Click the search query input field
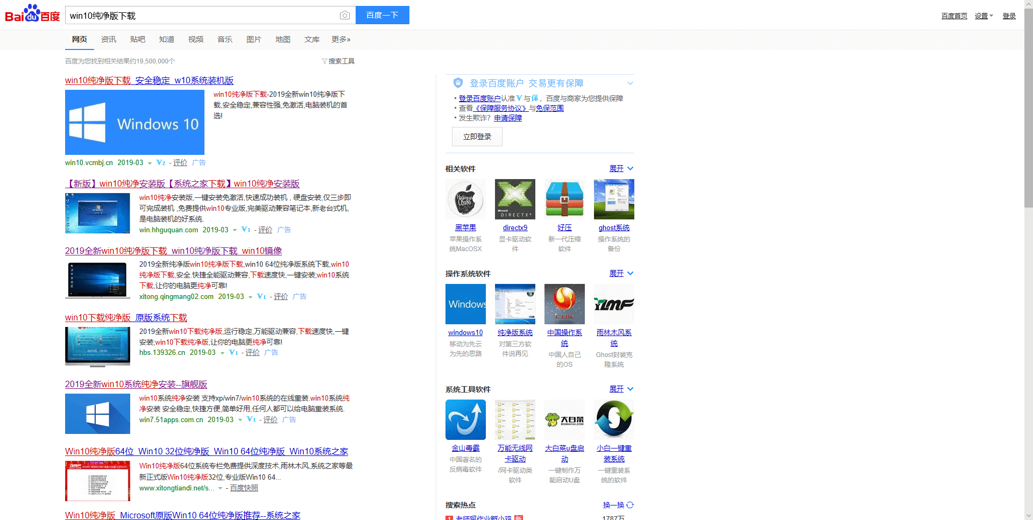This screenshot has height=520, width=1033. pyautogui.click(x=202, y=16)
